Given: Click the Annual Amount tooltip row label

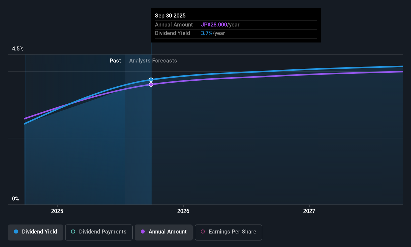Looking at the screenshot, I should coord(174,25).
